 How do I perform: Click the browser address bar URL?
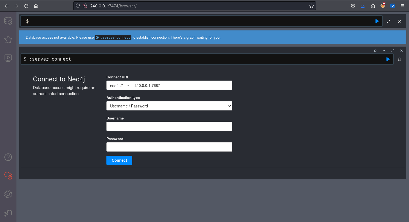point(113,6)
